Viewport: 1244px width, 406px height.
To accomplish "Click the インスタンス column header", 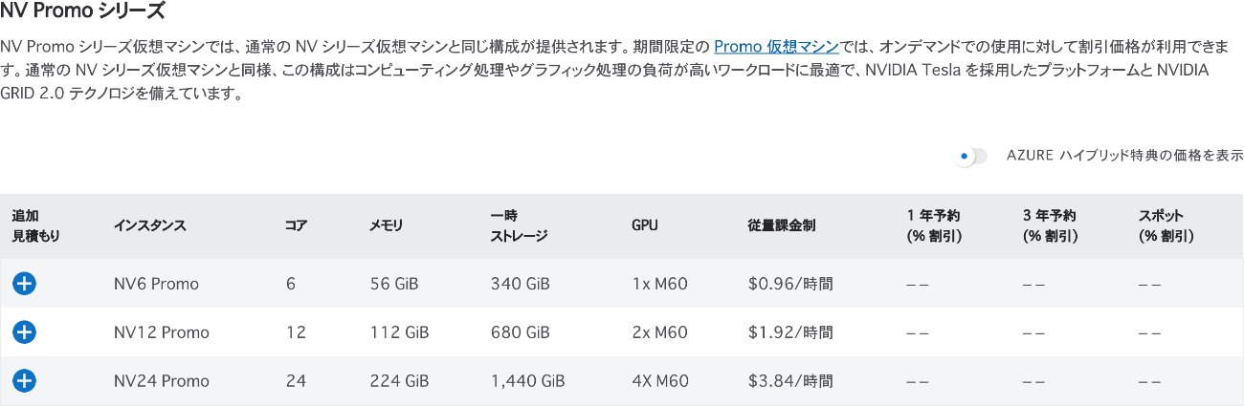I will click(149, 226).
